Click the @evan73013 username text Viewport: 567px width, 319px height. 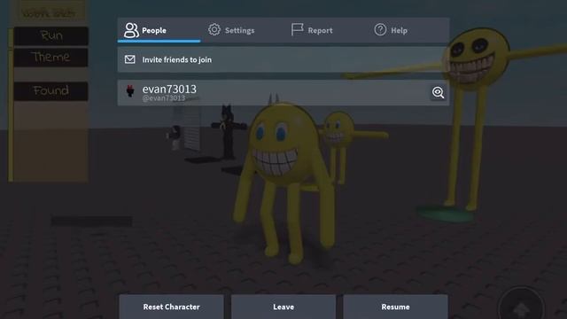pyautogui.click(x=163, y=98)
